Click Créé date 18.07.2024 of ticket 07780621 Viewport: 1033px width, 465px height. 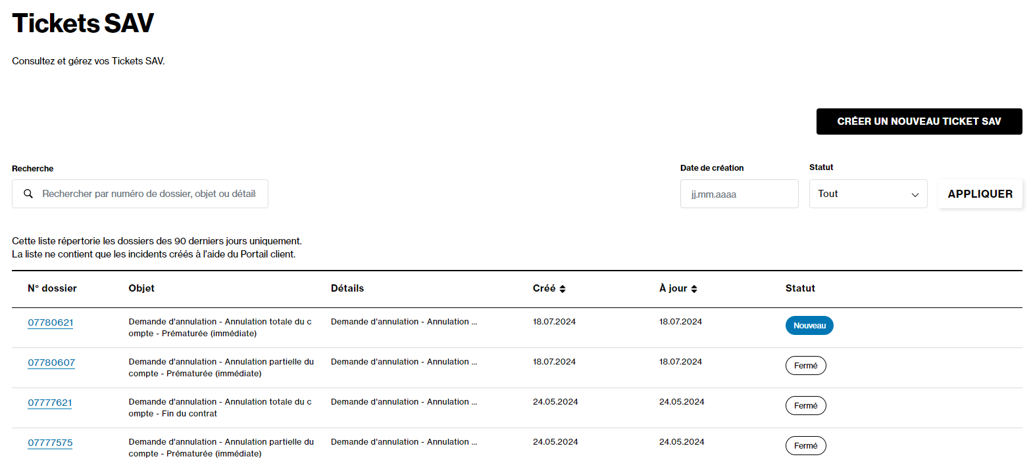click(554, 322)
